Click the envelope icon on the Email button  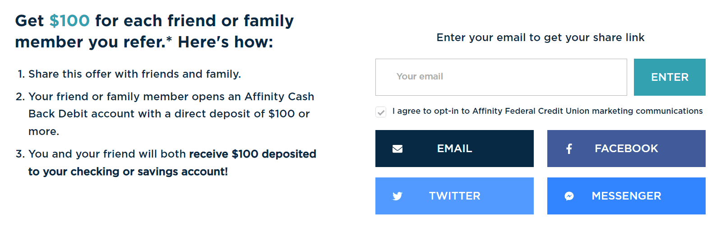click(x=397, y=149)
